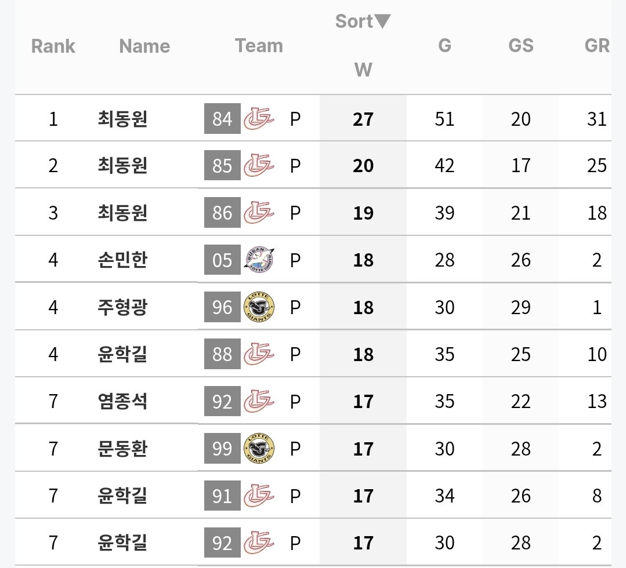Click the 05 season badge
This screenshot has height=568, width=626.
[222, 260]
